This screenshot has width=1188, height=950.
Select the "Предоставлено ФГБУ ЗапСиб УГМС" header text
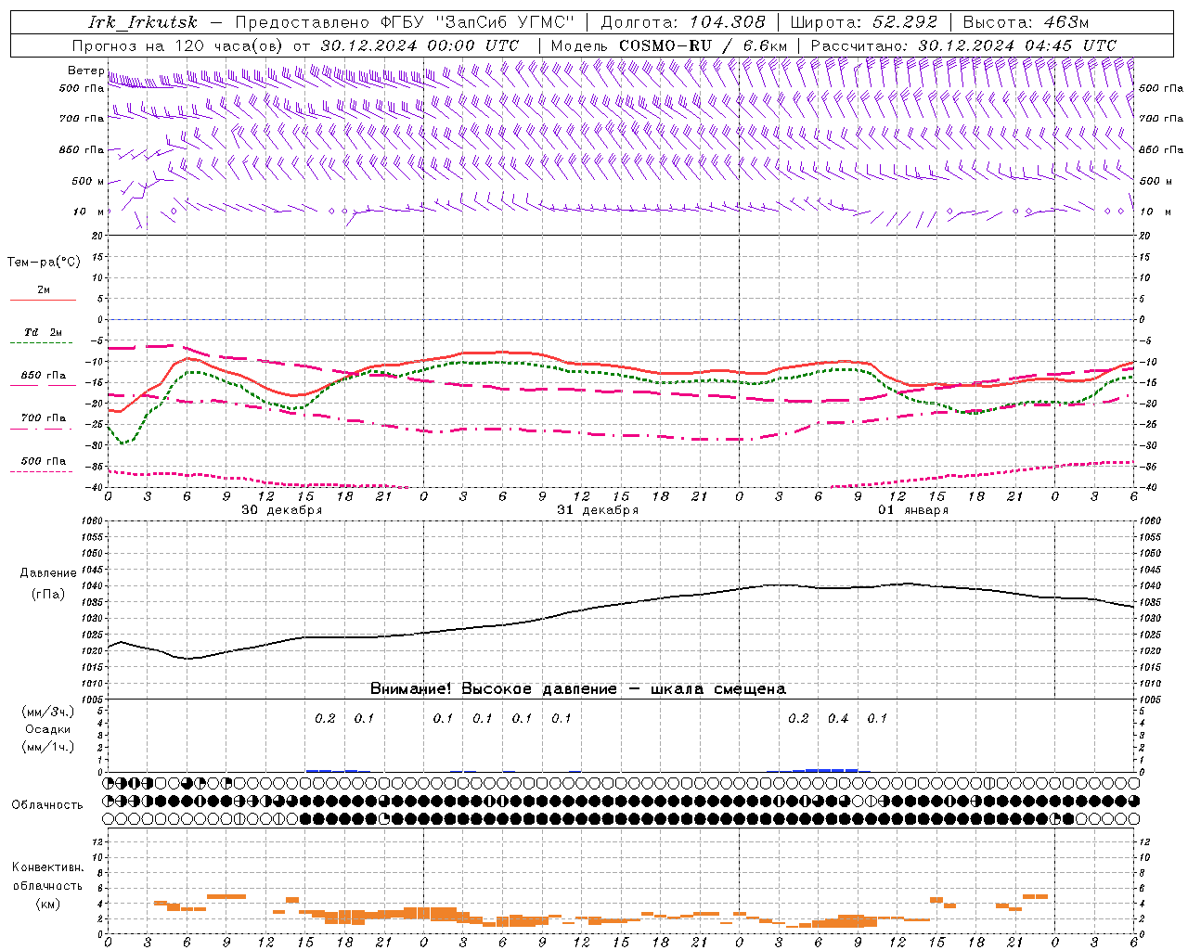click(x=405, y=22)
